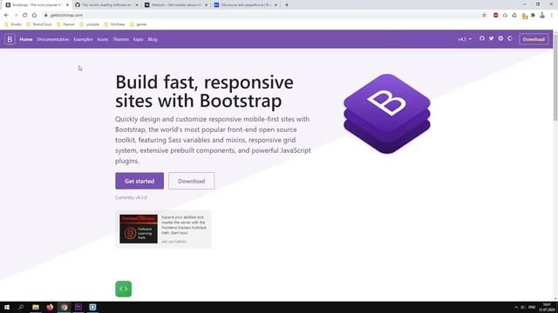This screenshot has height=313, width=558.
Task: Select Home in the Bootstrap navbar
Action: pos(26,39)
